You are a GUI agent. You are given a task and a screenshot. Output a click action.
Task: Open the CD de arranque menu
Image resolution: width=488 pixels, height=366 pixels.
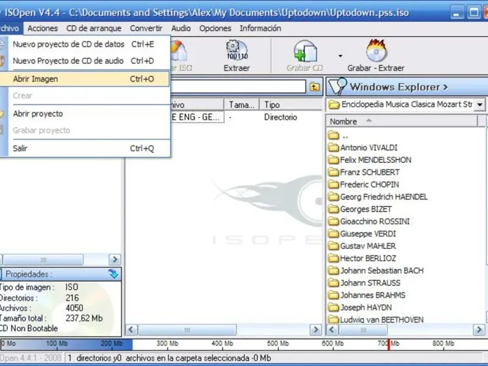[x=94, y=28]
